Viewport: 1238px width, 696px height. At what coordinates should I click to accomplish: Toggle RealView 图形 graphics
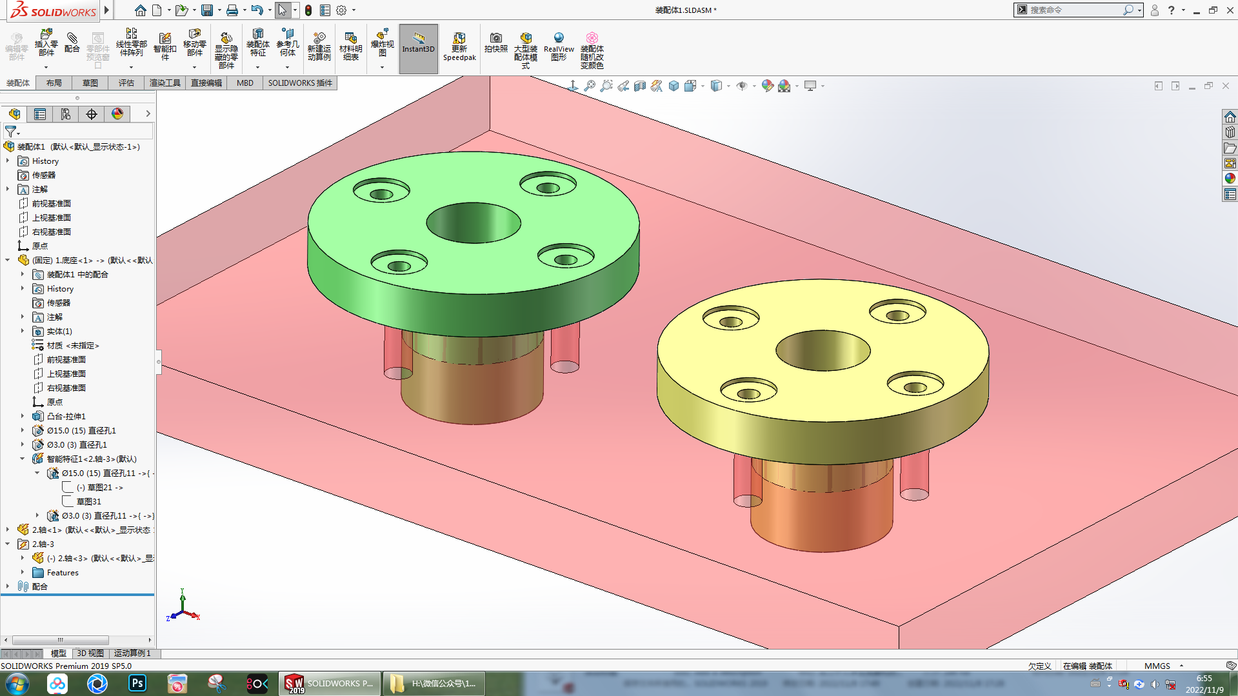[x=559, y=46]
